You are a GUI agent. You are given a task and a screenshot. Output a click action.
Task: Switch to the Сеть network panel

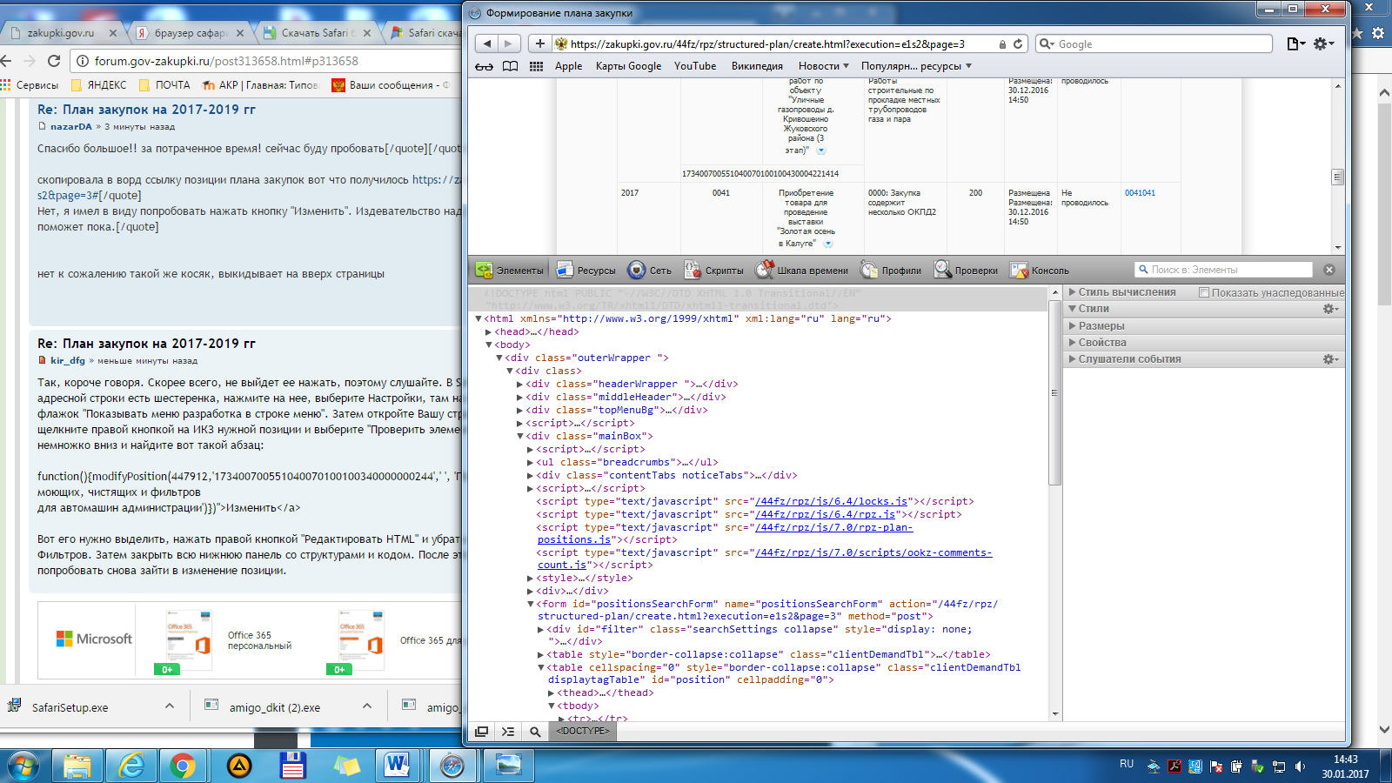(x=649, y=271)
